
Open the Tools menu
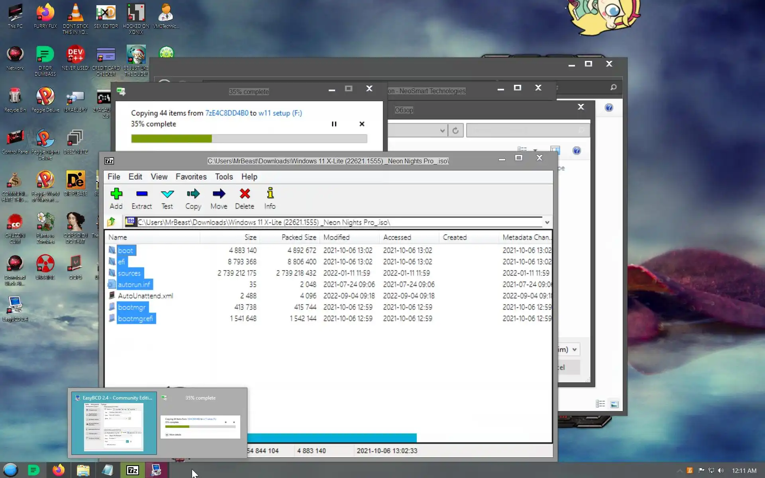(224, 176)
